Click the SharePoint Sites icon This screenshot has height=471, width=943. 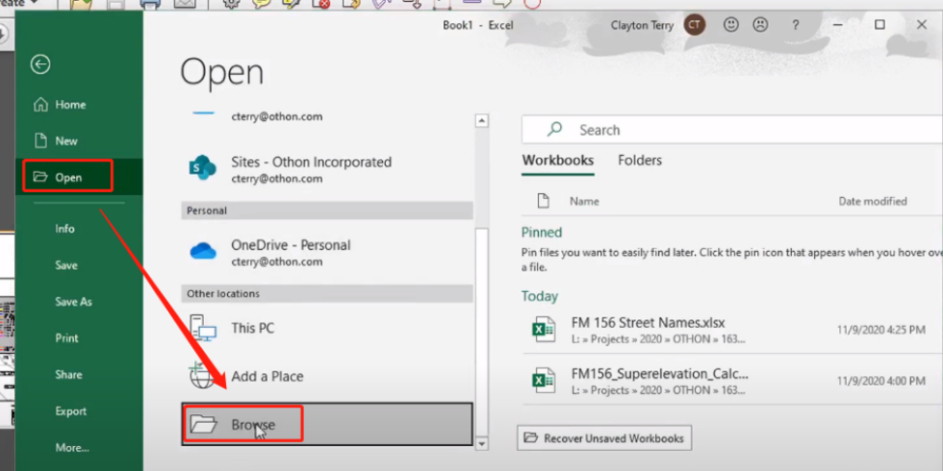pyautogui.click(x=203, y=168)
